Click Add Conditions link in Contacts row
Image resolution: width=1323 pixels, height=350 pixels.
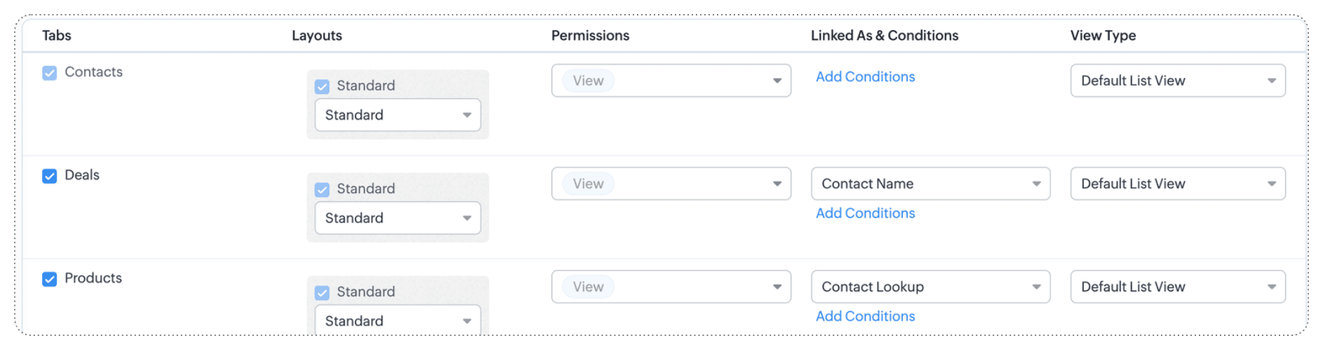[x=865, y=77]
